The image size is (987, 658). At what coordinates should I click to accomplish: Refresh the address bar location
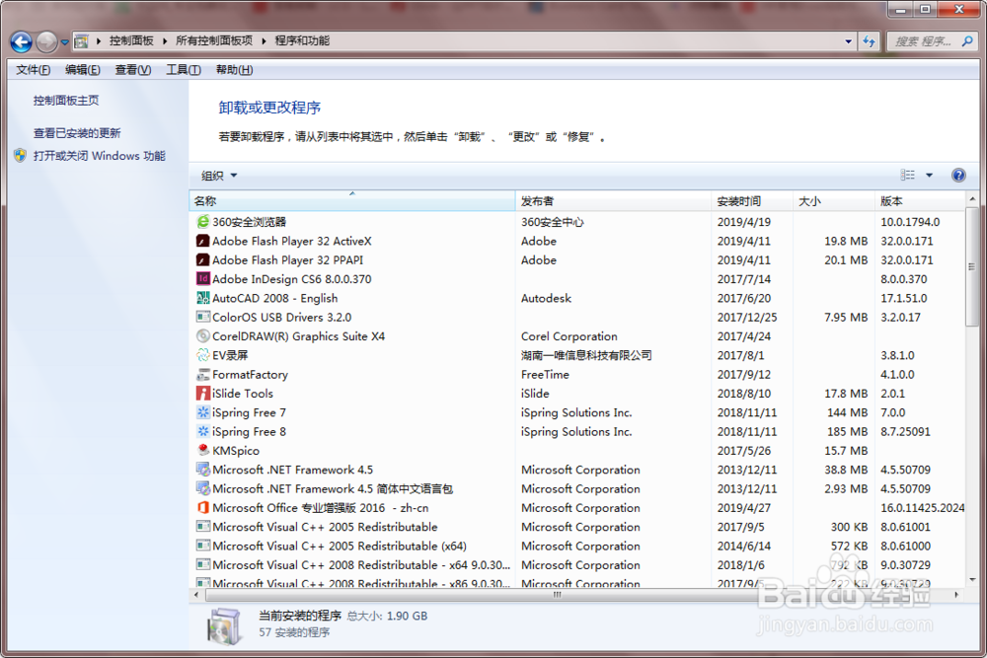870,41
